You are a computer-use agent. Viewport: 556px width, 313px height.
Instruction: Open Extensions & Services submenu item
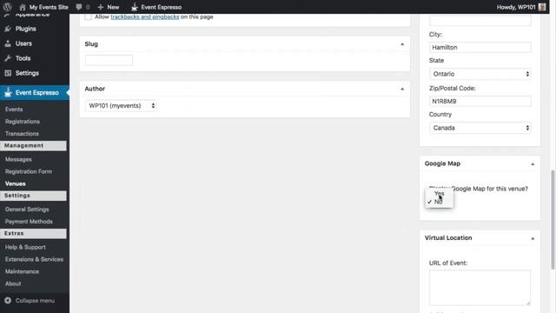34,259
